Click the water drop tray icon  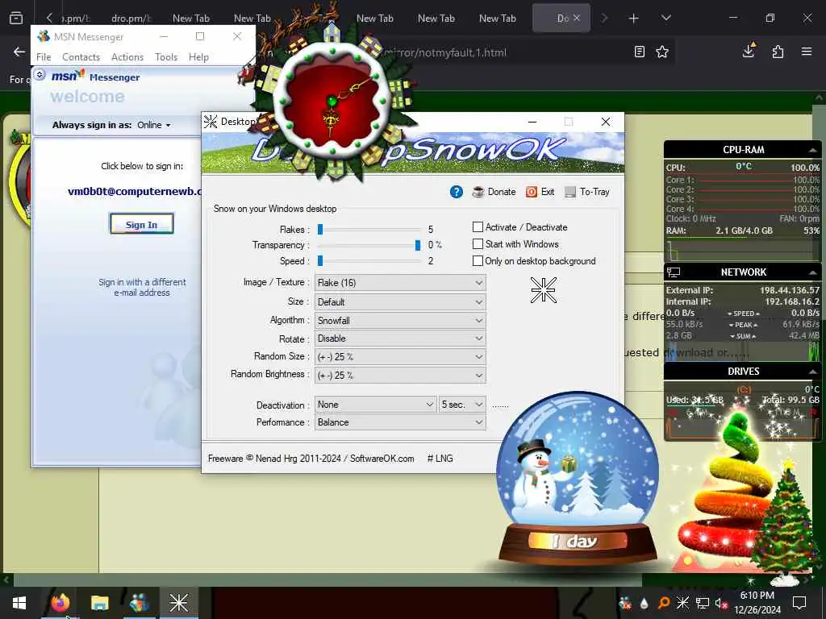click(644, 603)
